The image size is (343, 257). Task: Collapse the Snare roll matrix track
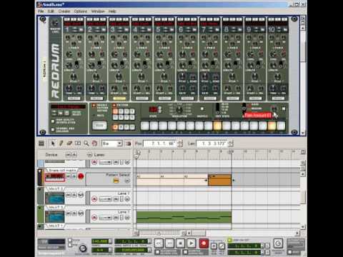(40, 171)
